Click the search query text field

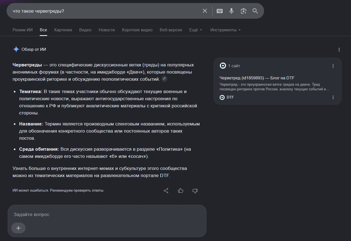pyautogui.click(x=106, y=11)
